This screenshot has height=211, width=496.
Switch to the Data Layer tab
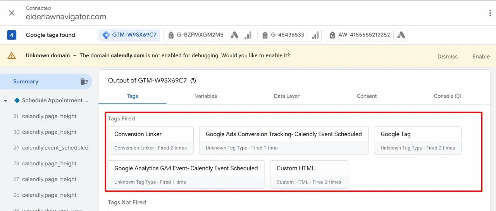point(287,96)
